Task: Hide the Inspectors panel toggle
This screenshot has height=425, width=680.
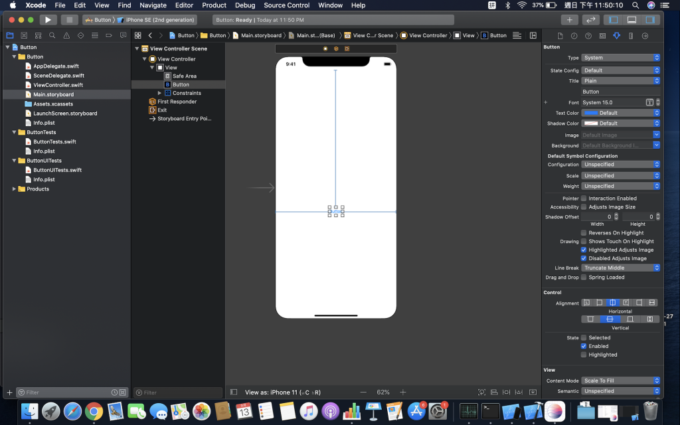Action: tap(651, 20)
